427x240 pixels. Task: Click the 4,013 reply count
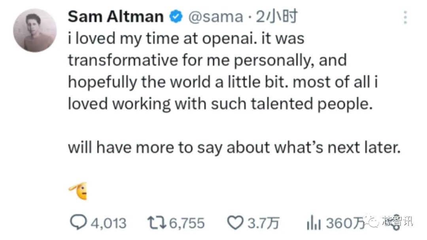coord(109,223)
